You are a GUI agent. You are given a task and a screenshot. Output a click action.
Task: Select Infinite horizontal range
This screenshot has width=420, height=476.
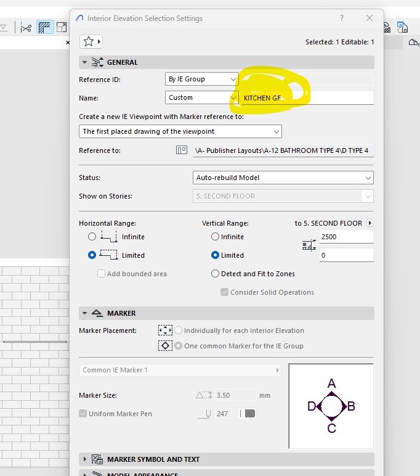92,237
